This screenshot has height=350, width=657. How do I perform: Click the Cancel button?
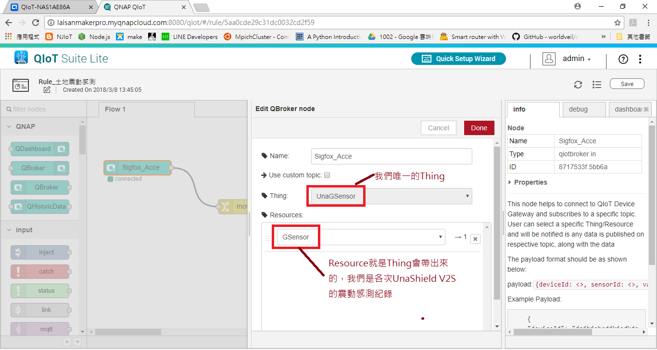pyautogui.click(x=439, y=128)
